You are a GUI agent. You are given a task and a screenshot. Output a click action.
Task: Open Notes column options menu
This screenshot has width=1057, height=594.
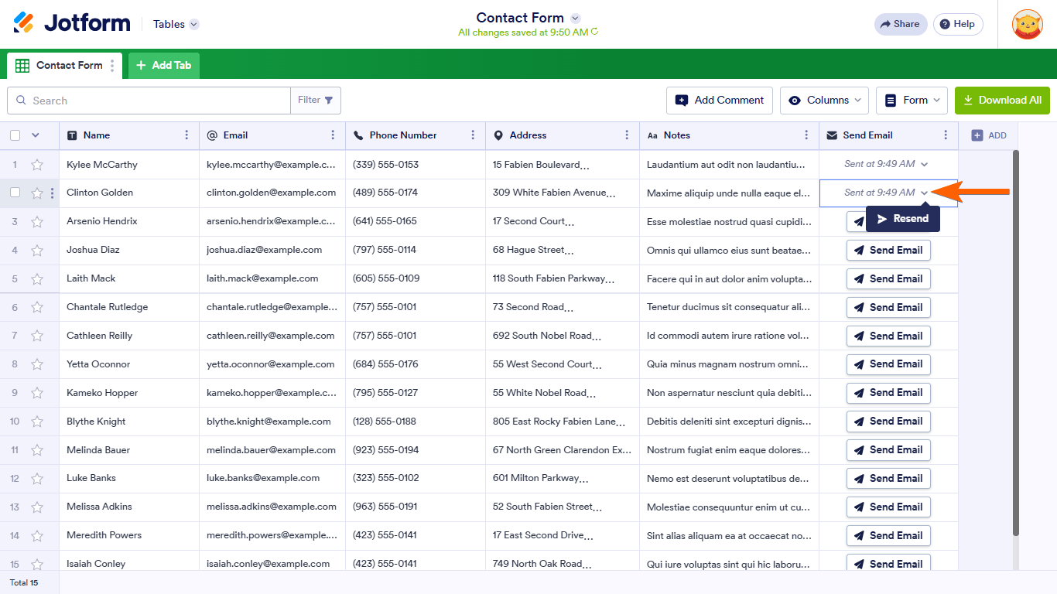click(x=806, y=135)
